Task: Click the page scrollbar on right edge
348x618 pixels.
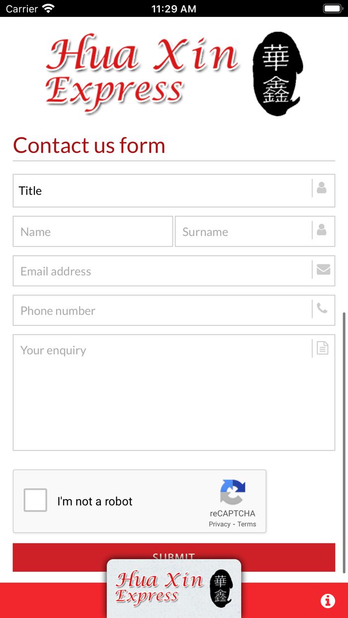Action: pyautogui.click(x=344, y=442)
